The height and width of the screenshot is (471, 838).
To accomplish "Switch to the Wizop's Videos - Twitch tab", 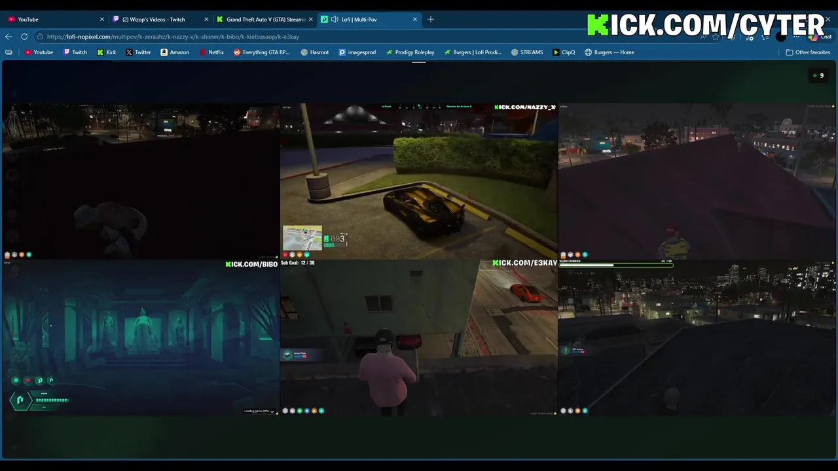I will (x=160, y=20).
